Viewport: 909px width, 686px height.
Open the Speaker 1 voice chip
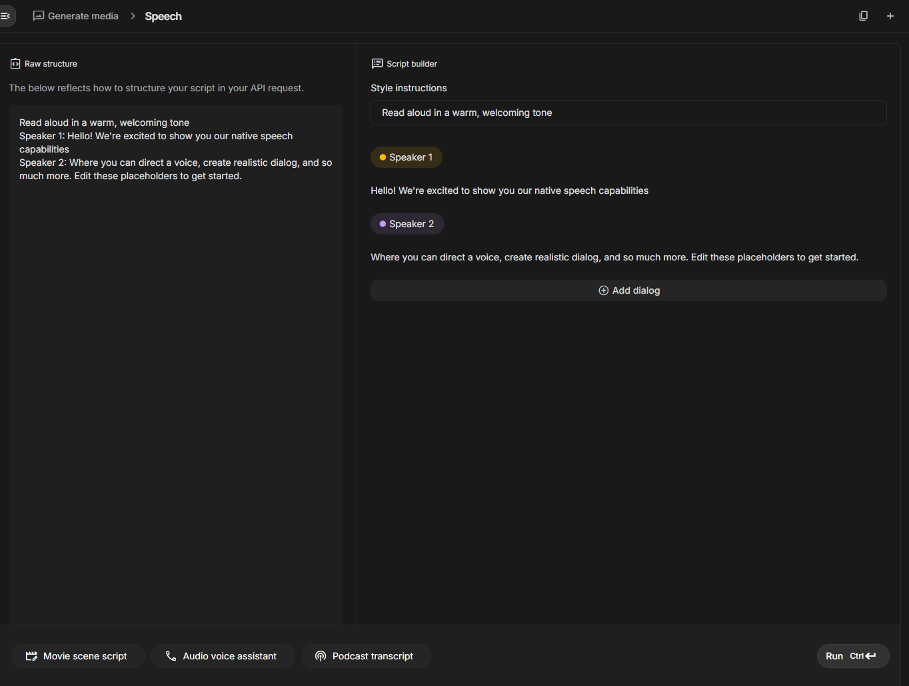(x=407, y=157)
